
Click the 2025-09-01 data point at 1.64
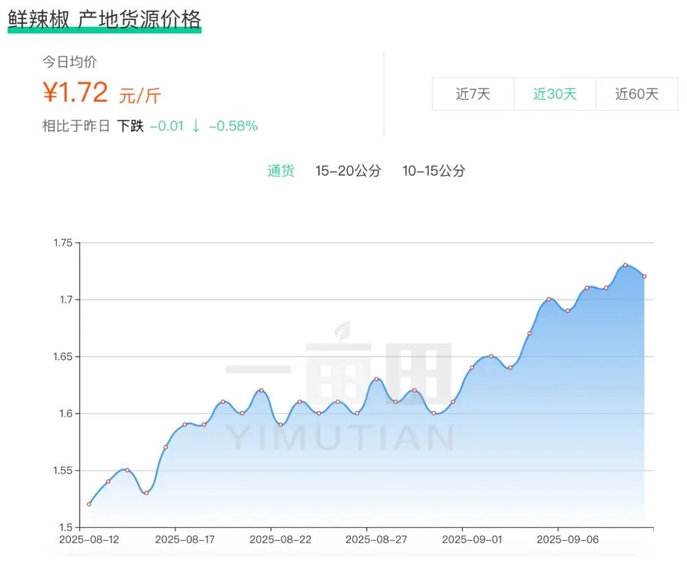tap(472, 368)
